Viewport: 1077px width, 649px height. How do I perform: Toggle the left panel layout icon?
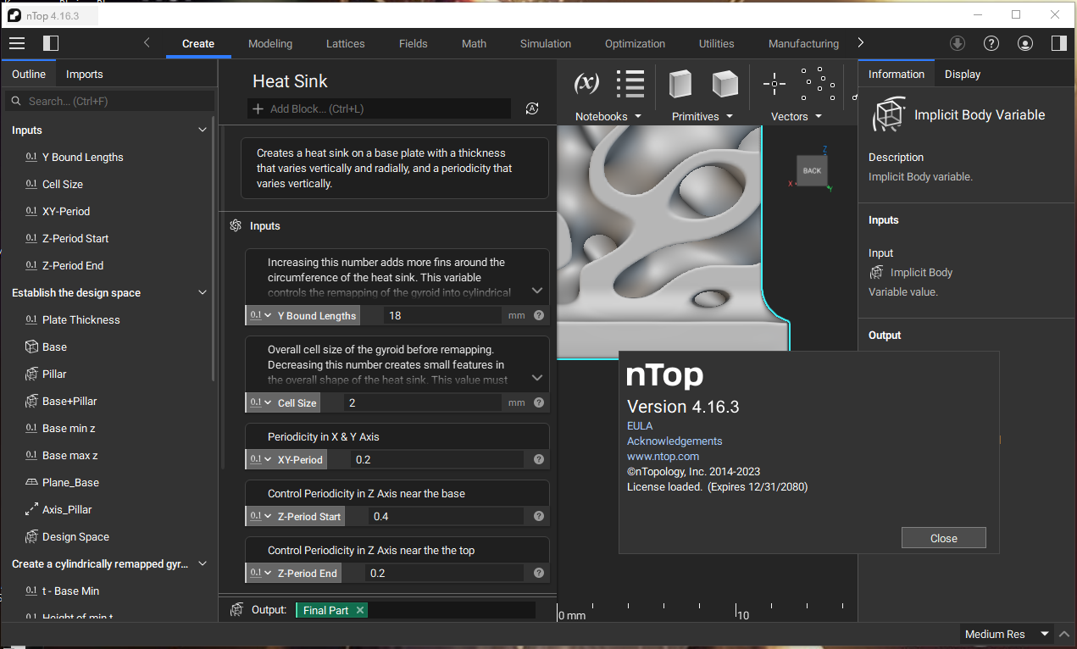pos(51,43)
